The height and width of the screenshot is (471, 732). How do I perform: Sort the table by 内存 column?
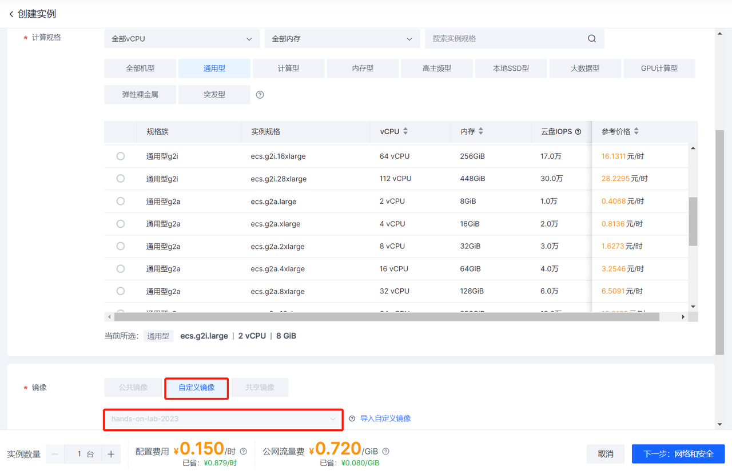click(480, 131)
